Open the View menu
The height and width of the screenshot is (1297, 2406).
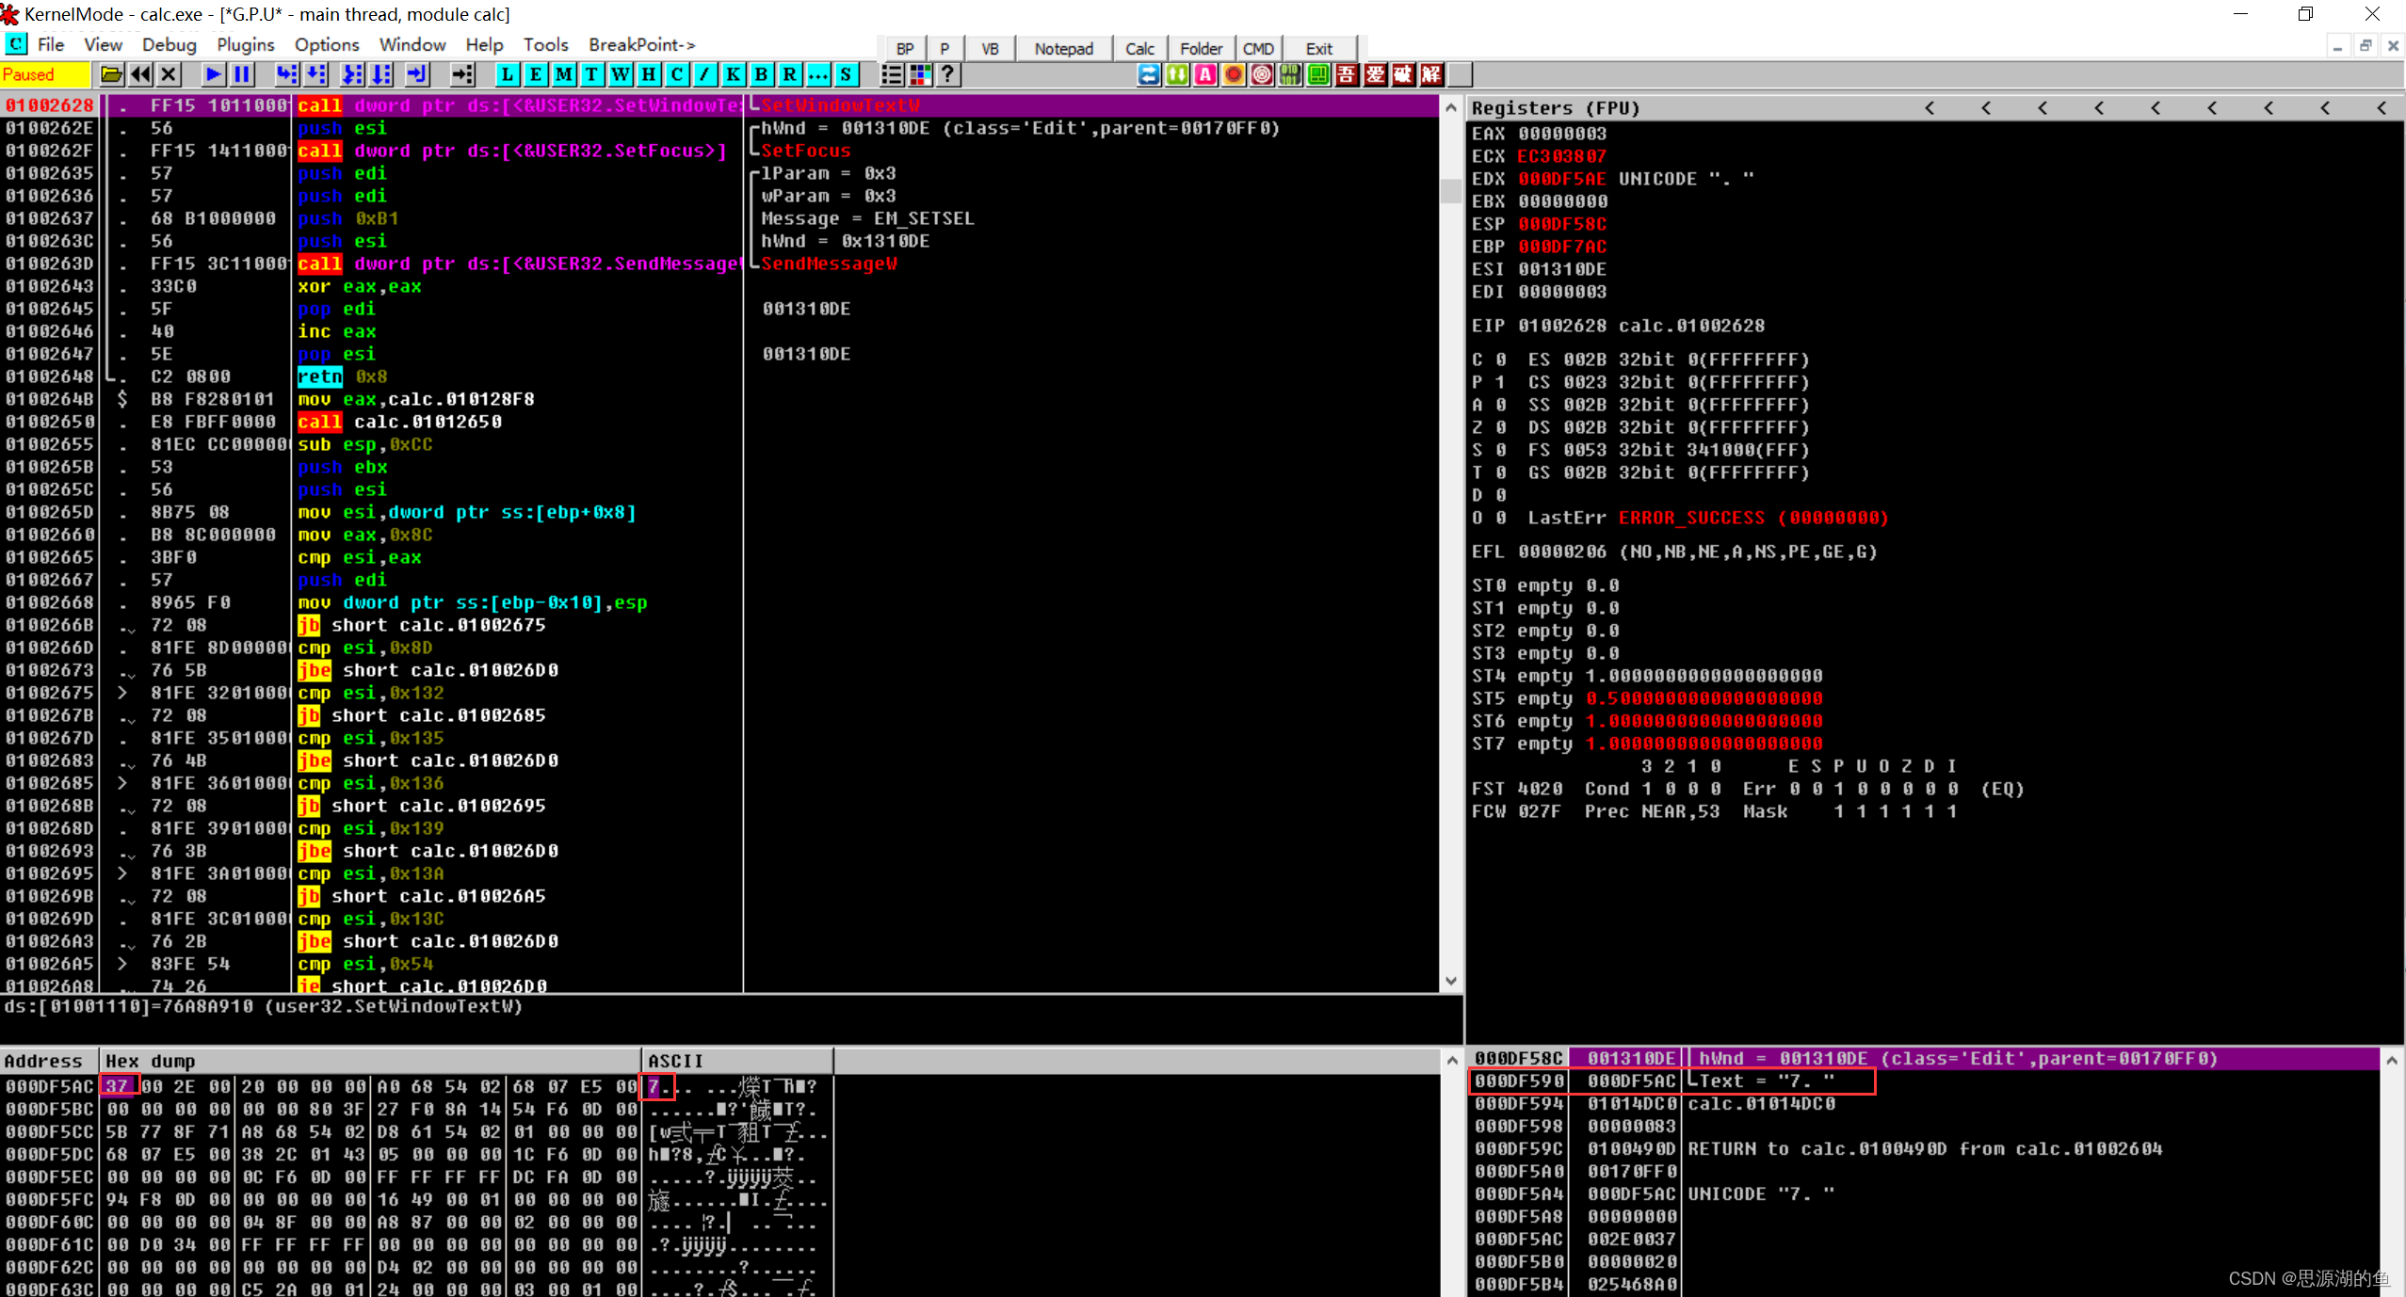click(x=103, y=44)
